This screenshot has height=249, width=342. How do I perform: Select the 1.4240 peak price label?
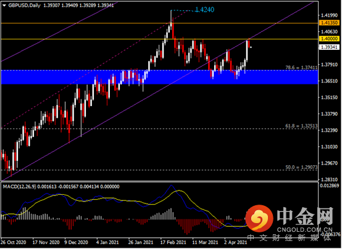pos(204,10)
